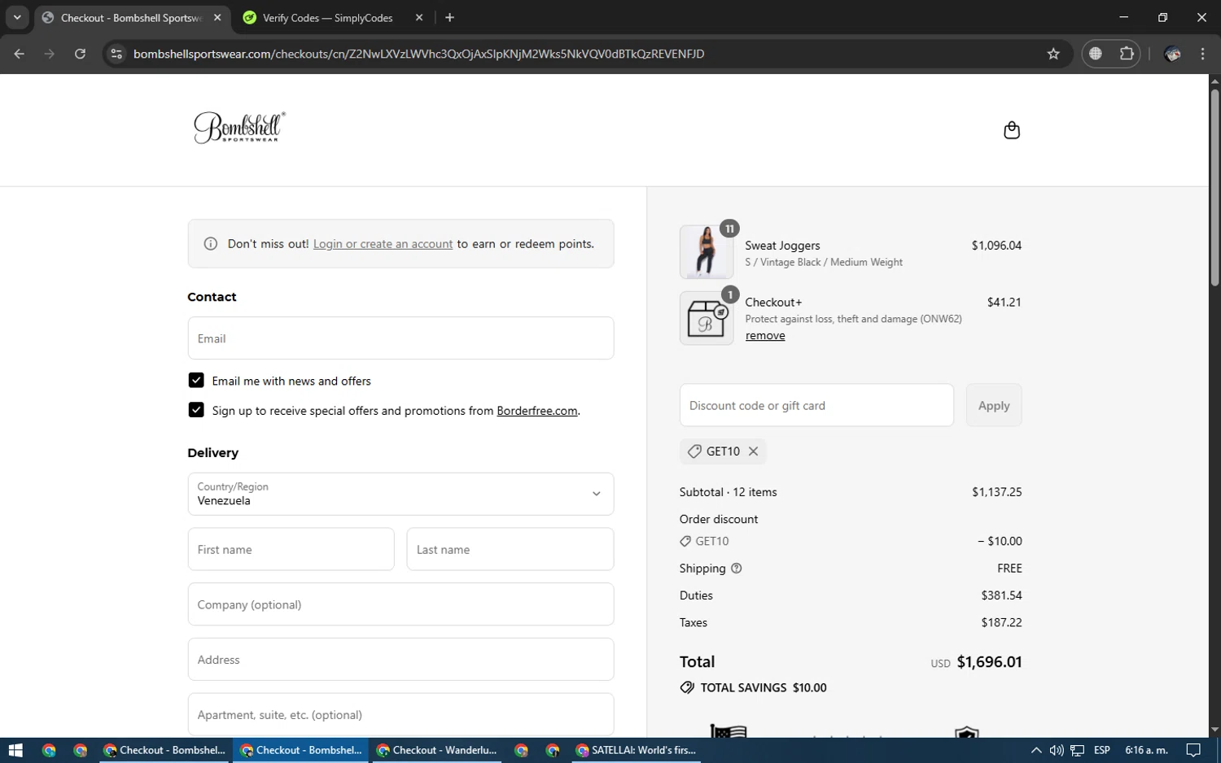Uncheck Email me with news and offers
Screen dimensions: 1221x763
pyautogui.click(x=196, y=380)
